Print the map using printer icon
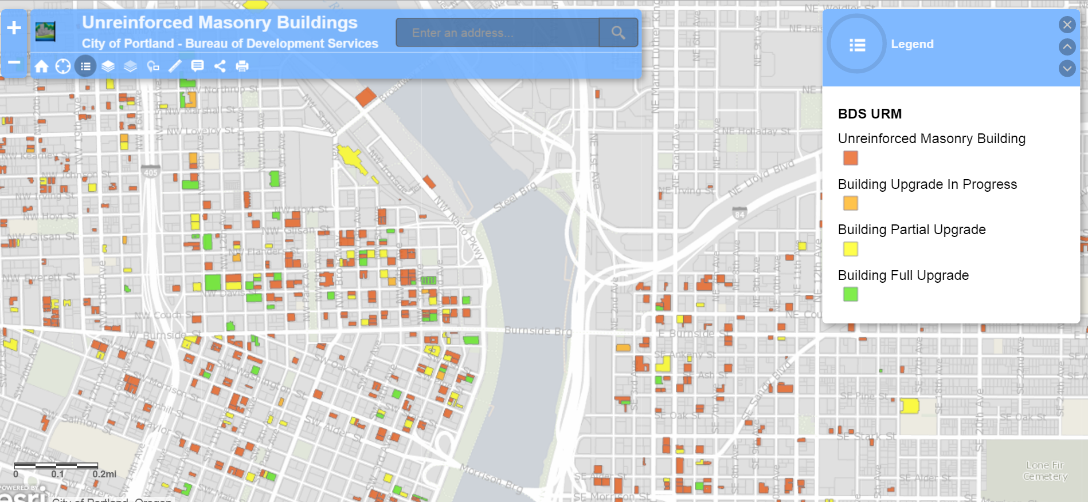The image size is (1088, 502). [242, 66]
